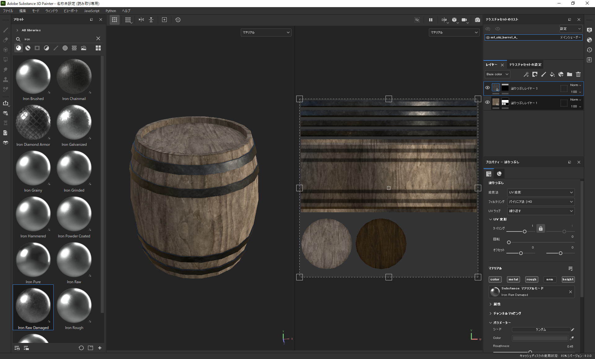
Task: Select the Projection tool in left toolbar
Action: point(6,50)
